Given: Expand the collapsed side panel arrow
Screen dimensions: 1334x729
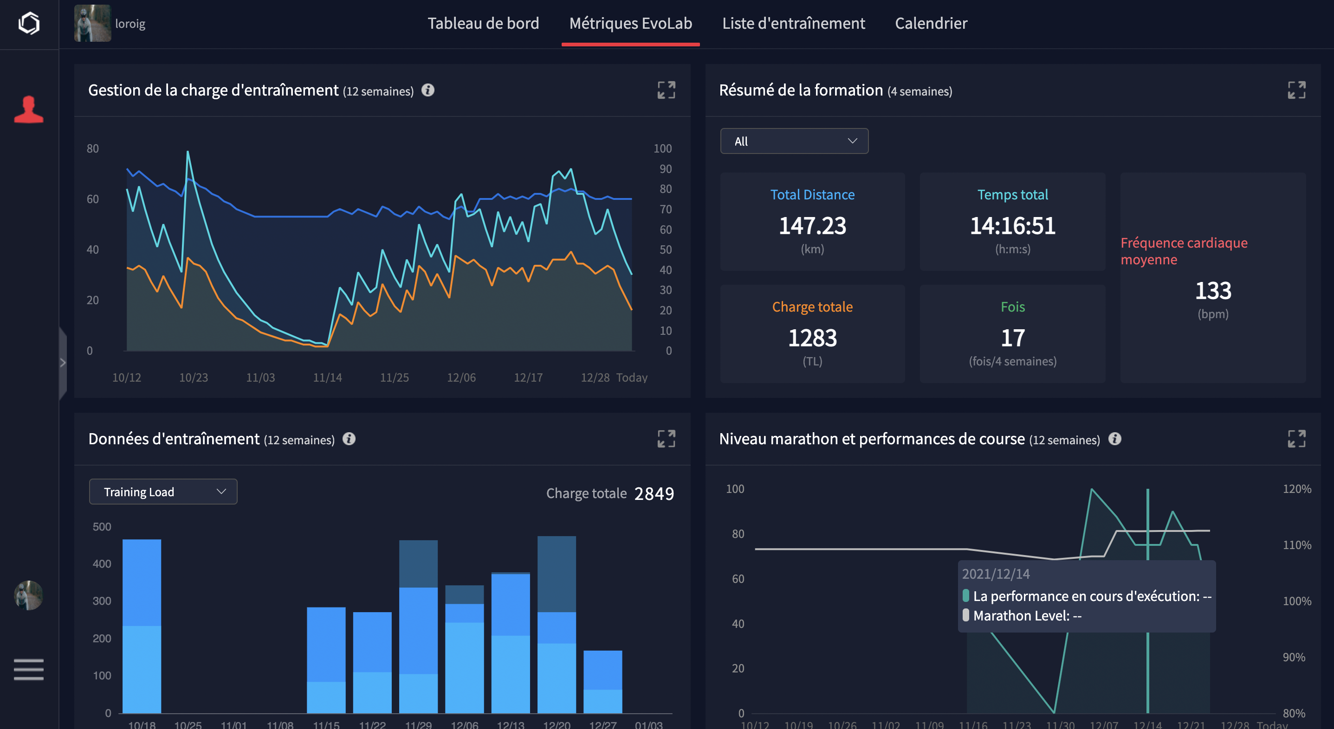Looking at the screenshot, I should coord(63,363).
